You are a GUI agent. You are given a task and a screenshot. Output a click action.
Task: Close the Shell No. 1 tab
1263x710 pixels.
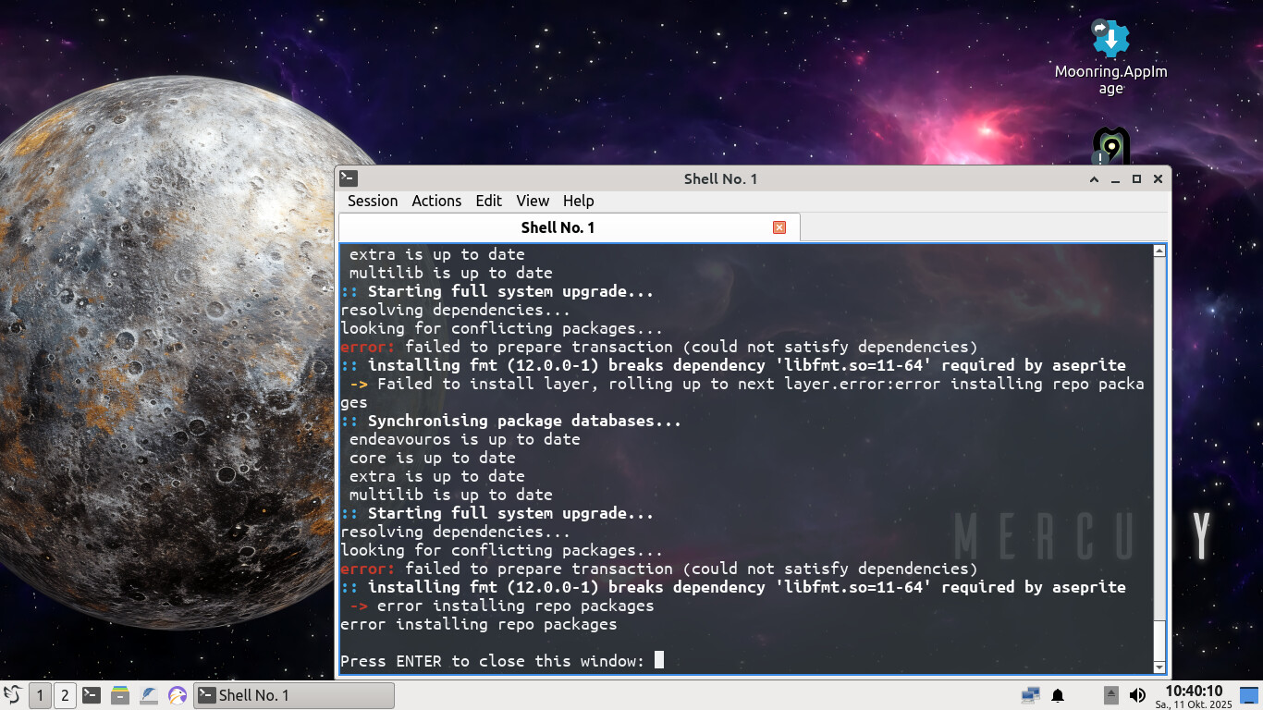tap(779, 227)
